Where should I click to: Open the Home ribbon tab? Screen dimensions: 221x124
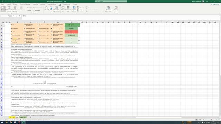(x=8, y=4)
